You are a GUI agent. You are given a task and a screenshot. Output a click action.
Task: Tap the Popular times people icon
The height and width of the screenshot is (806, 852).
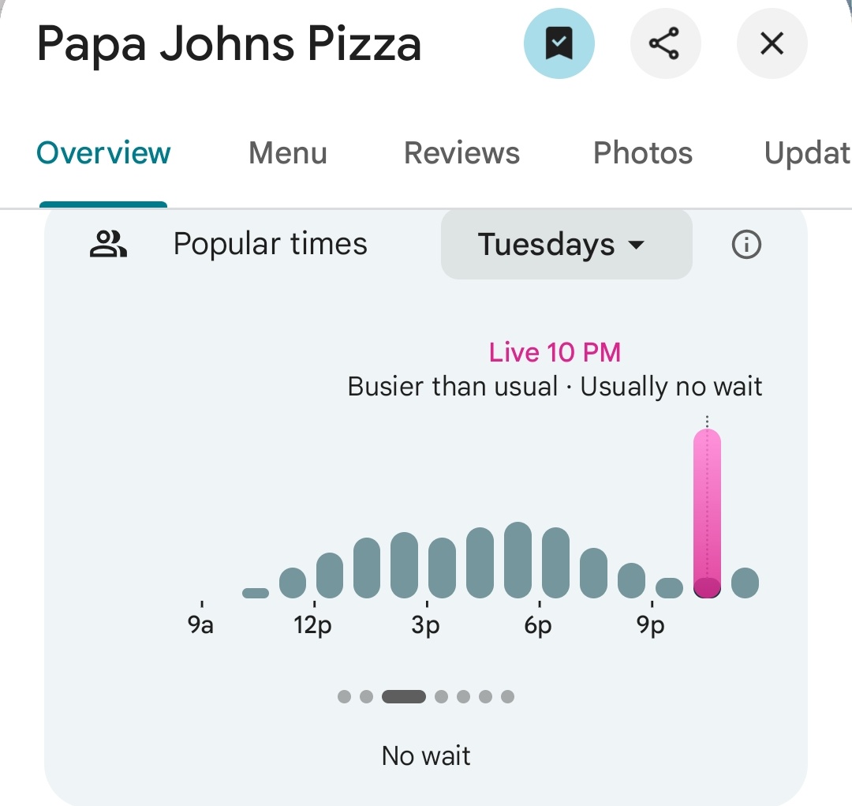tap(108, 245)
